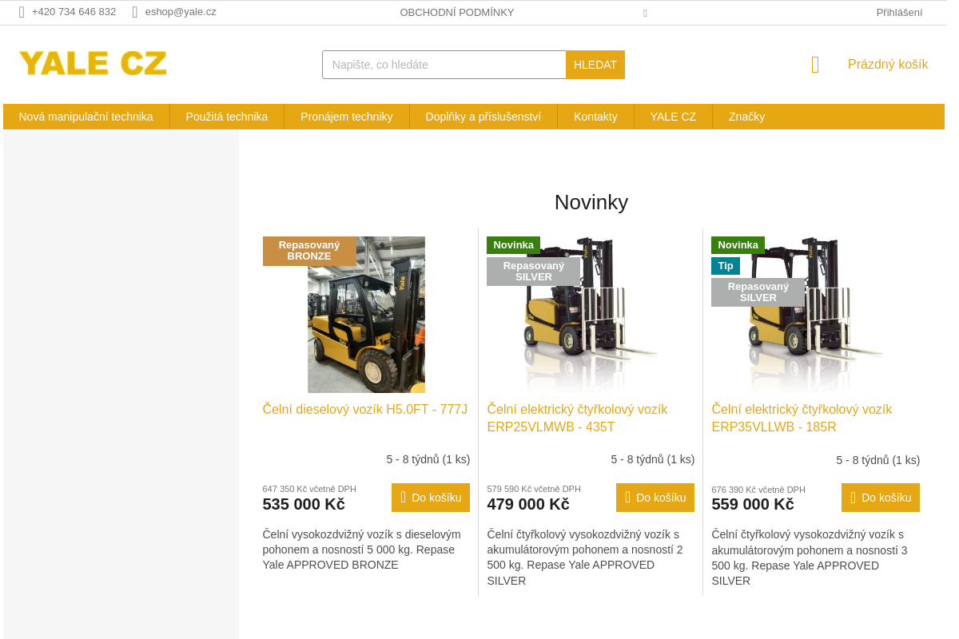This screenshot has width=959, height=639.
Task: Open the shopping cart icon in the header
Action: click(x=814, y=65)
